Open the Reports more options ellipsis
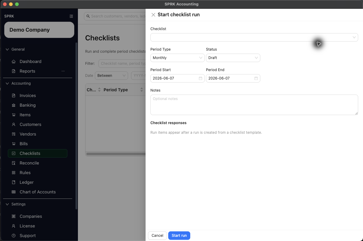The height and width of the screenshot is (241, 363). (x=63, y=71)
